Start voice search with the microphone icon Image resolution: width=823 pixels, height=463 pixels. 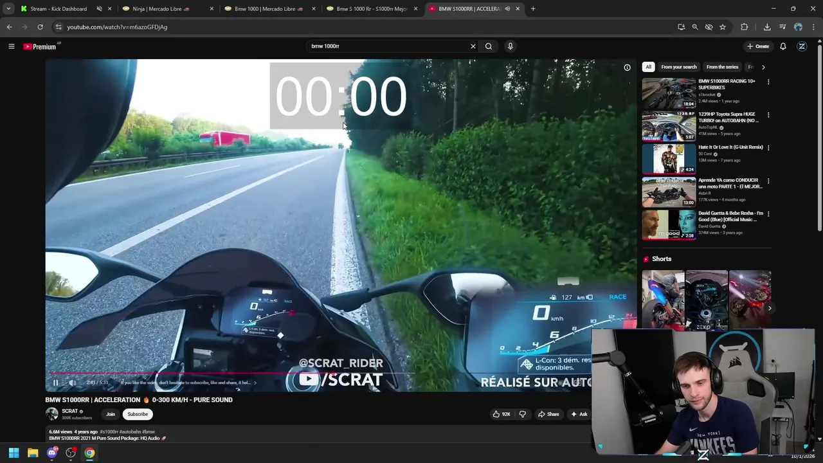tap(511, 46)
